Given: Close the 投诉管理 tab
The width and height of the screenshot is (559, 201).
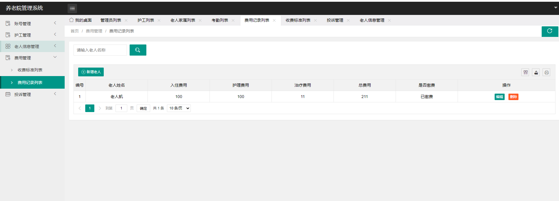Looking at the screenshot, I should [348, 20].
